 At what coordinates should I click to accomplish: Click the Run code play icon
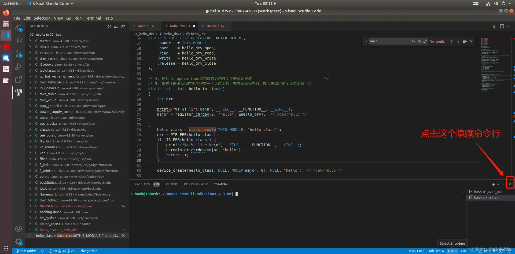[x=495, y=26]
